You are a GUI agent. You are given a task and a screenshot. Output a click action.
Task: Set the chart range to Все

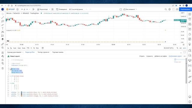(37, 48)
